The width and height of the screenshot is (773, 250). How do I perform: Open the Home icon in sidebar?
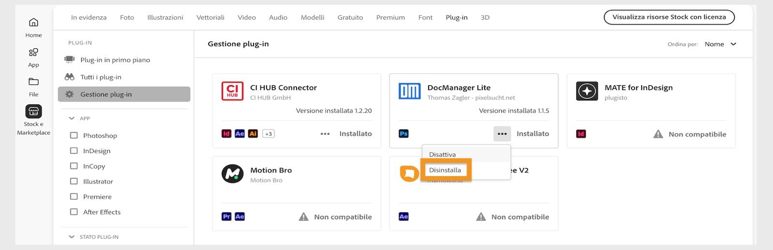(33, 22)
